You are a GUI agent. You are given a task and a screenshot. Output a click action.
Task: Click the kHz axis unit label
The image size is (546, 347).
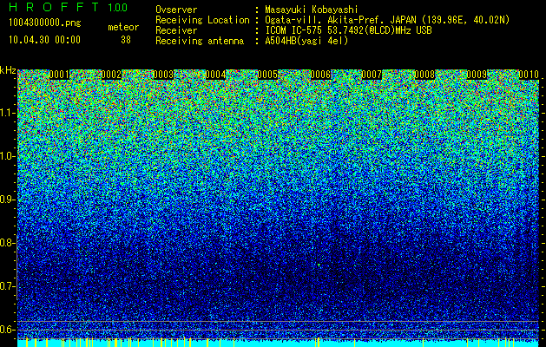(x=8, y=70)
